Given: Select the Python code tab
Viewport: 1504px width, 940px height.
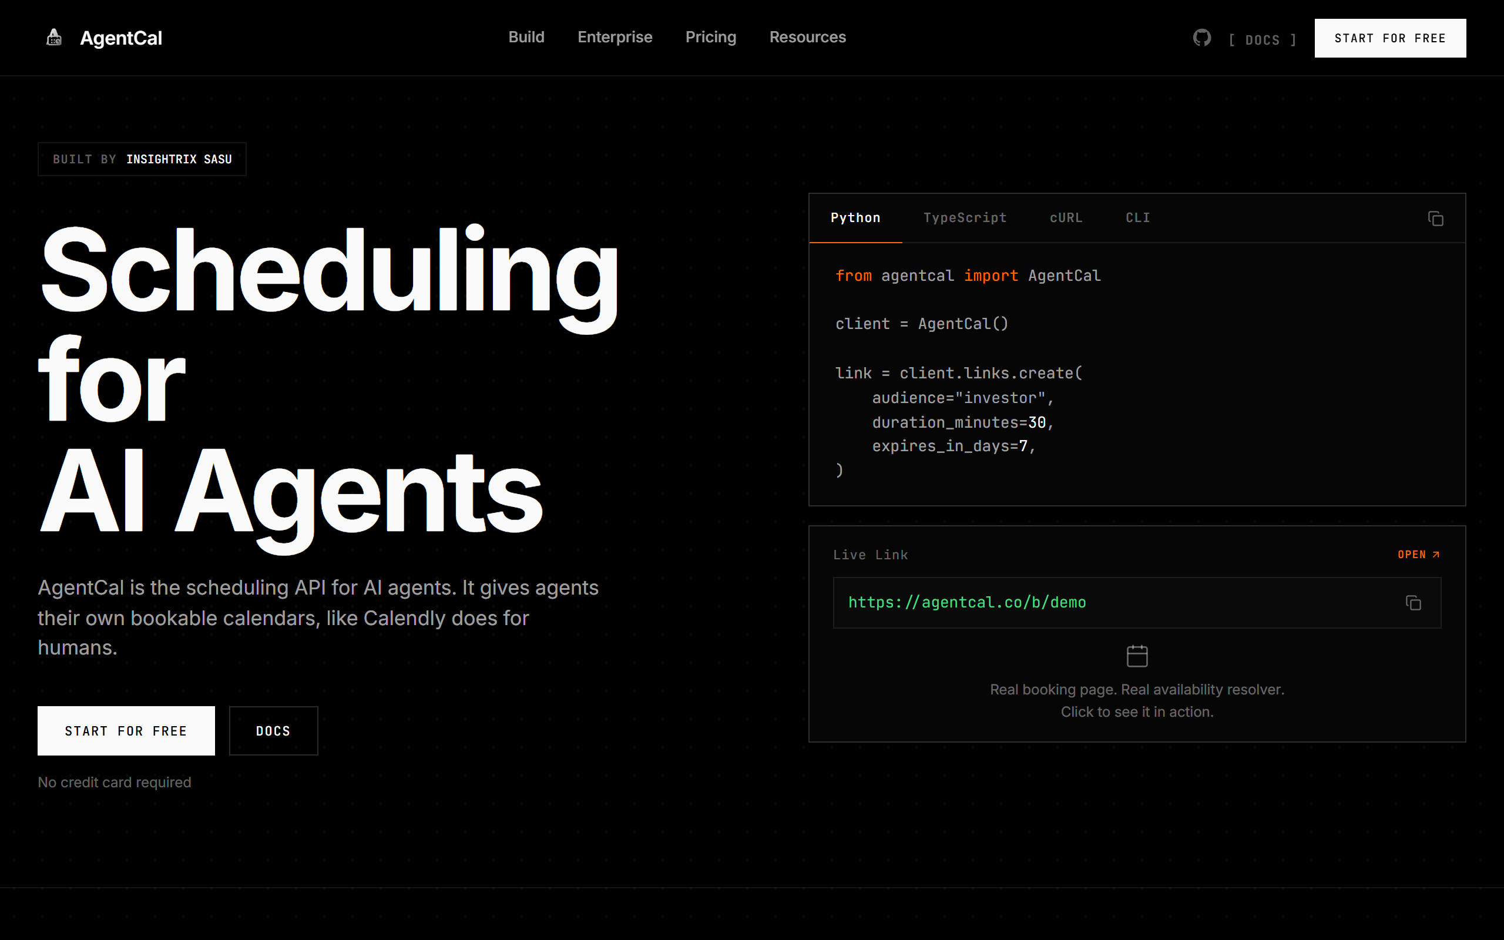Looking at the screenshot, I should tap(855, 217).
